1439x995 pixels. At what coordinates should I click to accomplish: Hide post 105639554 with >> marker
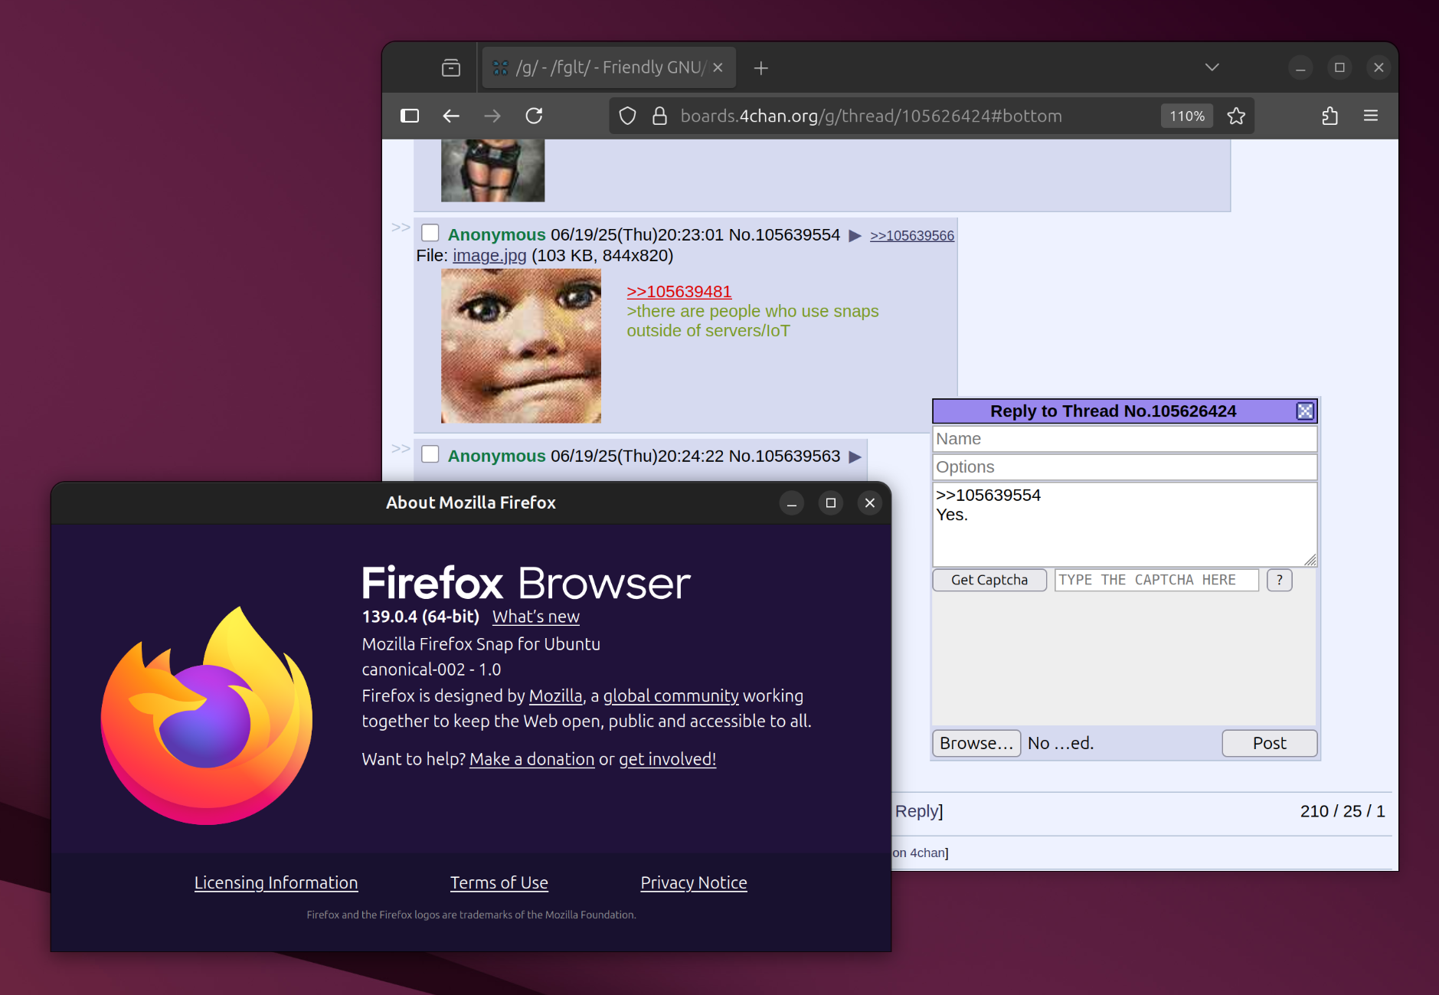point(401,227)
